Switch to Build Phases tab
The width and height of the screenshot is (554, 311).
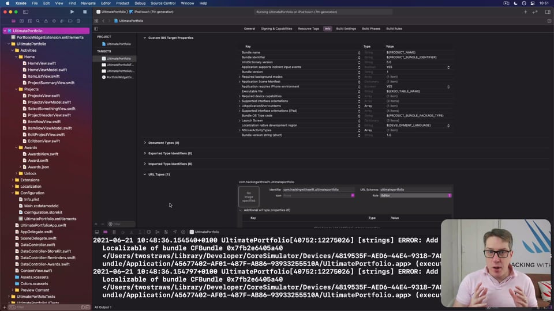pyautogui.click(x=371, y=29)
